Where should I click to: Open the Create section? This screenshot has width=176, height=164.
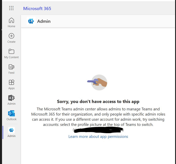coord(11,38)
